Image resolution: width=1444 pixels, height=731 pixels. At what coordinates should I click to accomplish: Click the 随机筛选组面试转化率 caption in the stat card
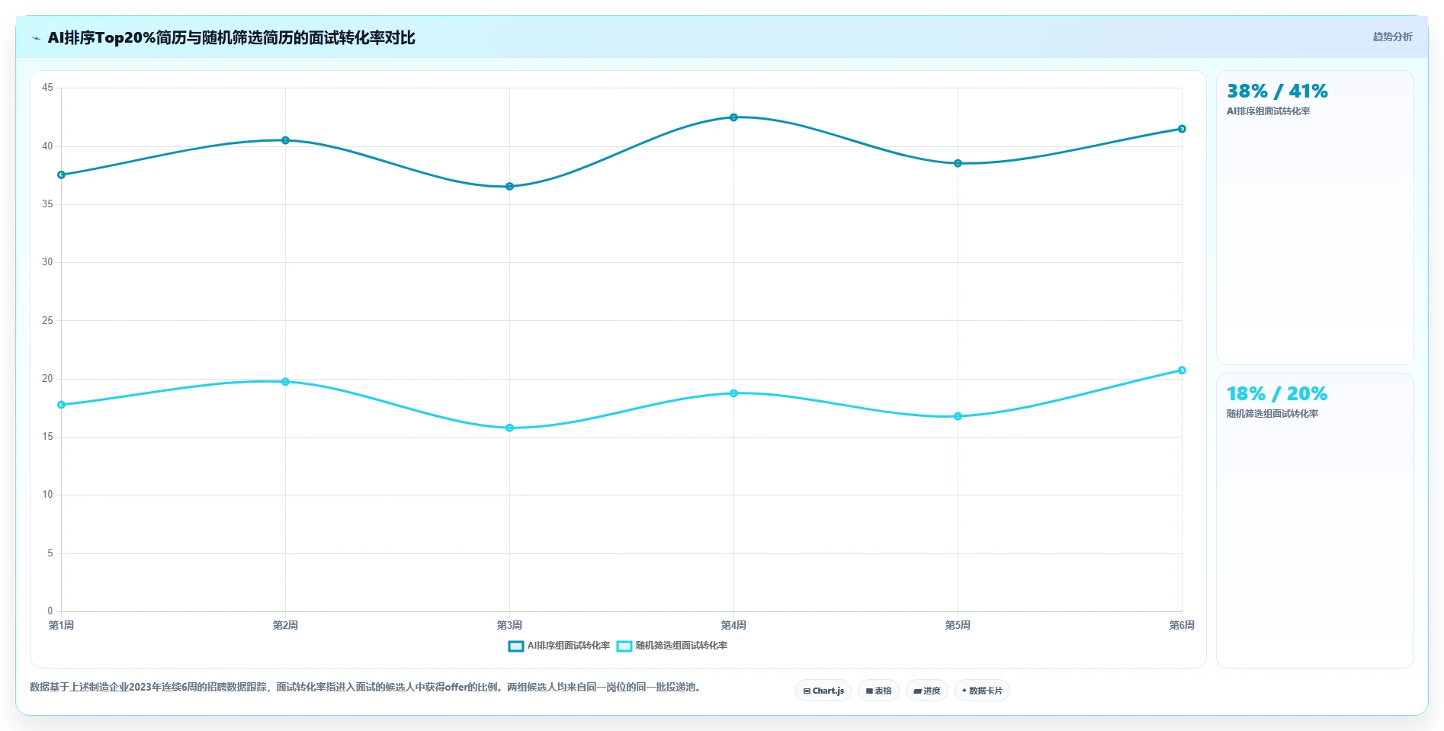coord(1272,414)
